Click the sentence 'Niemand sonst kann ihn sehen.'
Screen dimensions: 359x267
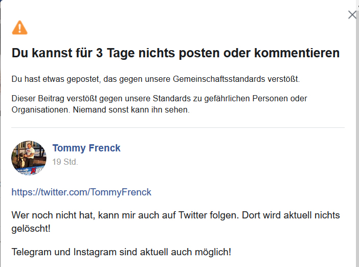coord(131,109)
